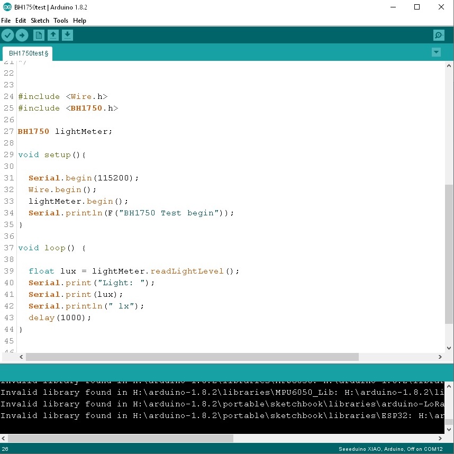Open the File menu
Screen dimensions: 454x454
click(x=6, y=21)
